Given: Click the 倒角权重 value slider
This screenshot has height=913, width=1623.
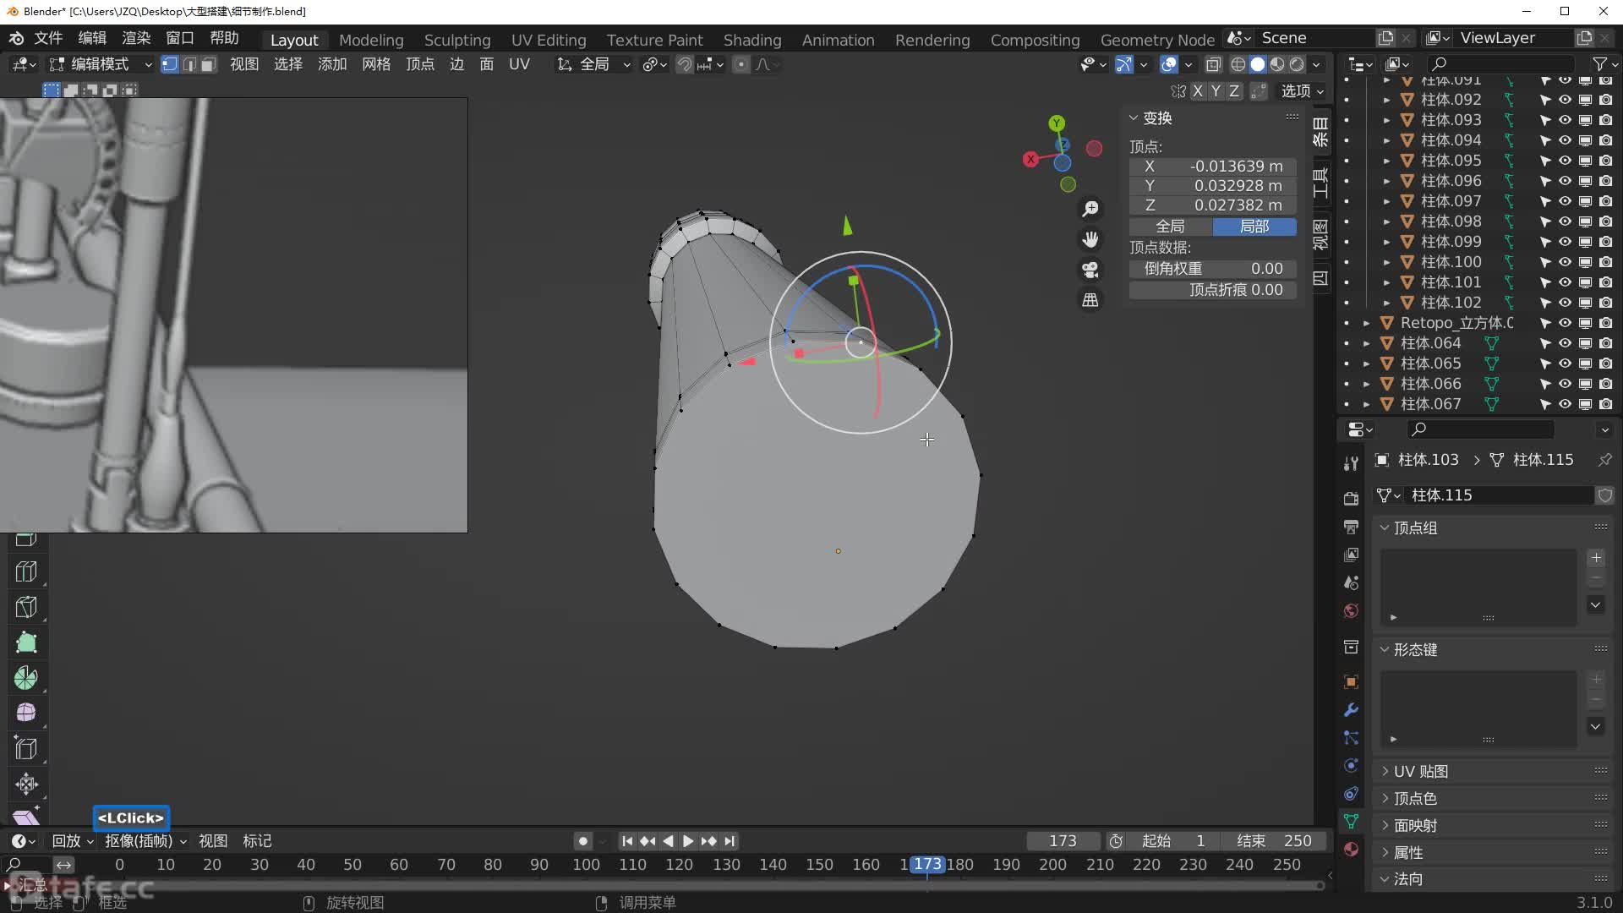Looking at the screenshot, I should pyautogui.click(x=1212, y=269).
